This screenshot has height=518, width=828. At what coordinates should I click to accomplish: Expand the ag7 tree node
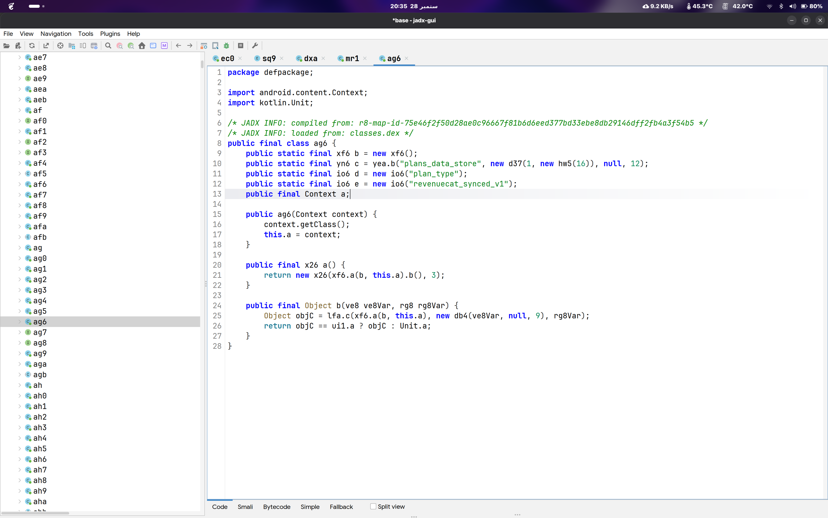point(19,332)
